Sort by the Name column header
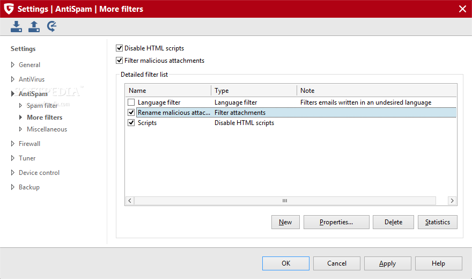This screenshot has width=472, height=279. click(x=168, y=91)
